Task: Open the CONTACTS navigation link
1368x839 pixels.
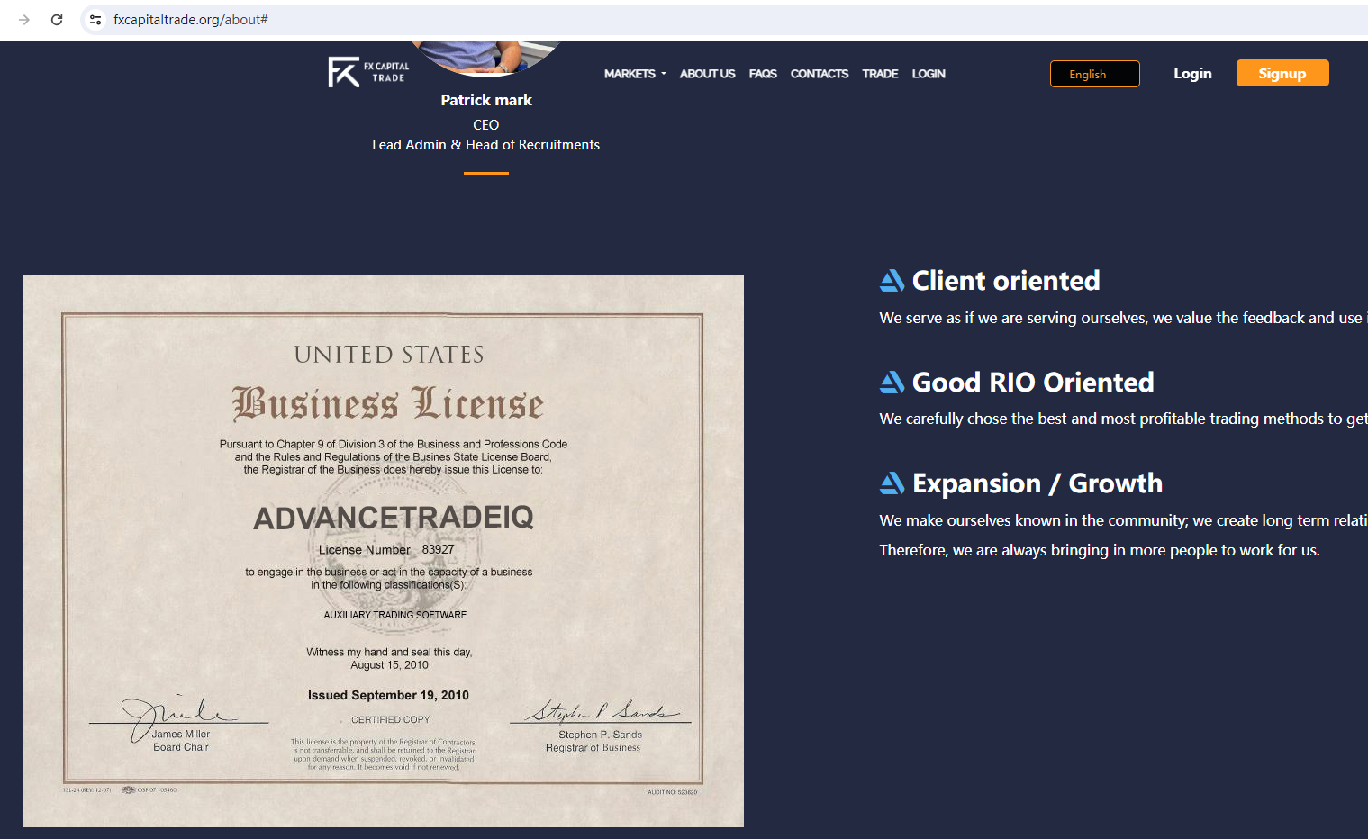Action: [x=819, y=74]
